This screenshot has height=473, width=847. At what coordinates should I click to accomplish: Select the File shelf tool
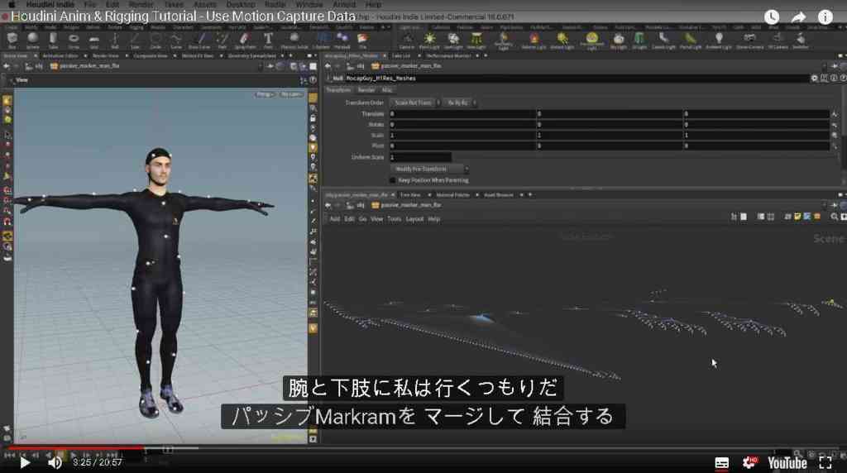click(362, 40)
